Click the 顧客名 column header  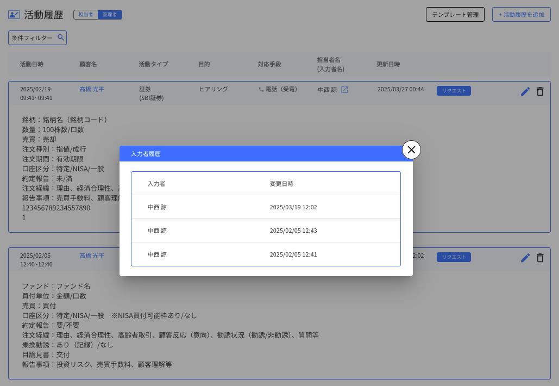click(x=88, y=64)
